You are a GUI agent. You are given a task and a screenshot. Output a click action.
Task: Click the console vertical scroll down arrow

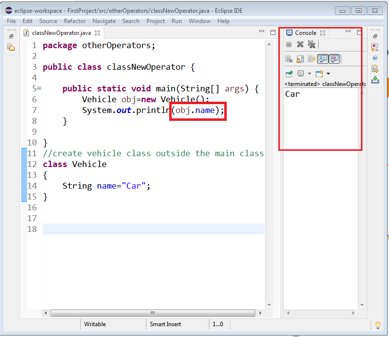pos(362,305)
